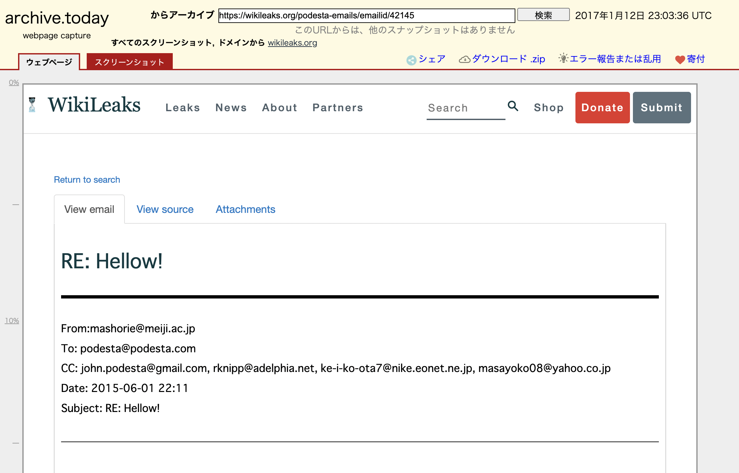Click the gray Submit button
The height and width of the screenshot is (473, 739).
662,108
